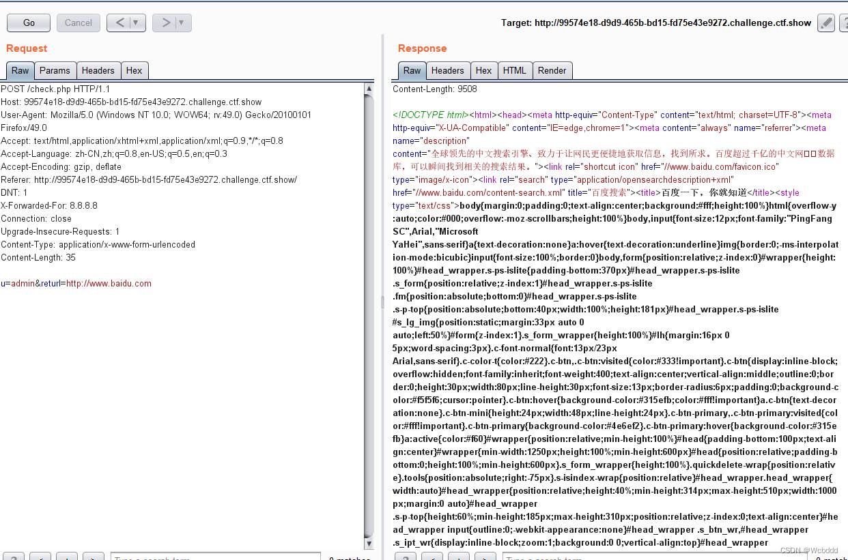The image size is (848, 560).
Task: Expand the back history dropdown arrow
Action: point(136,23)
